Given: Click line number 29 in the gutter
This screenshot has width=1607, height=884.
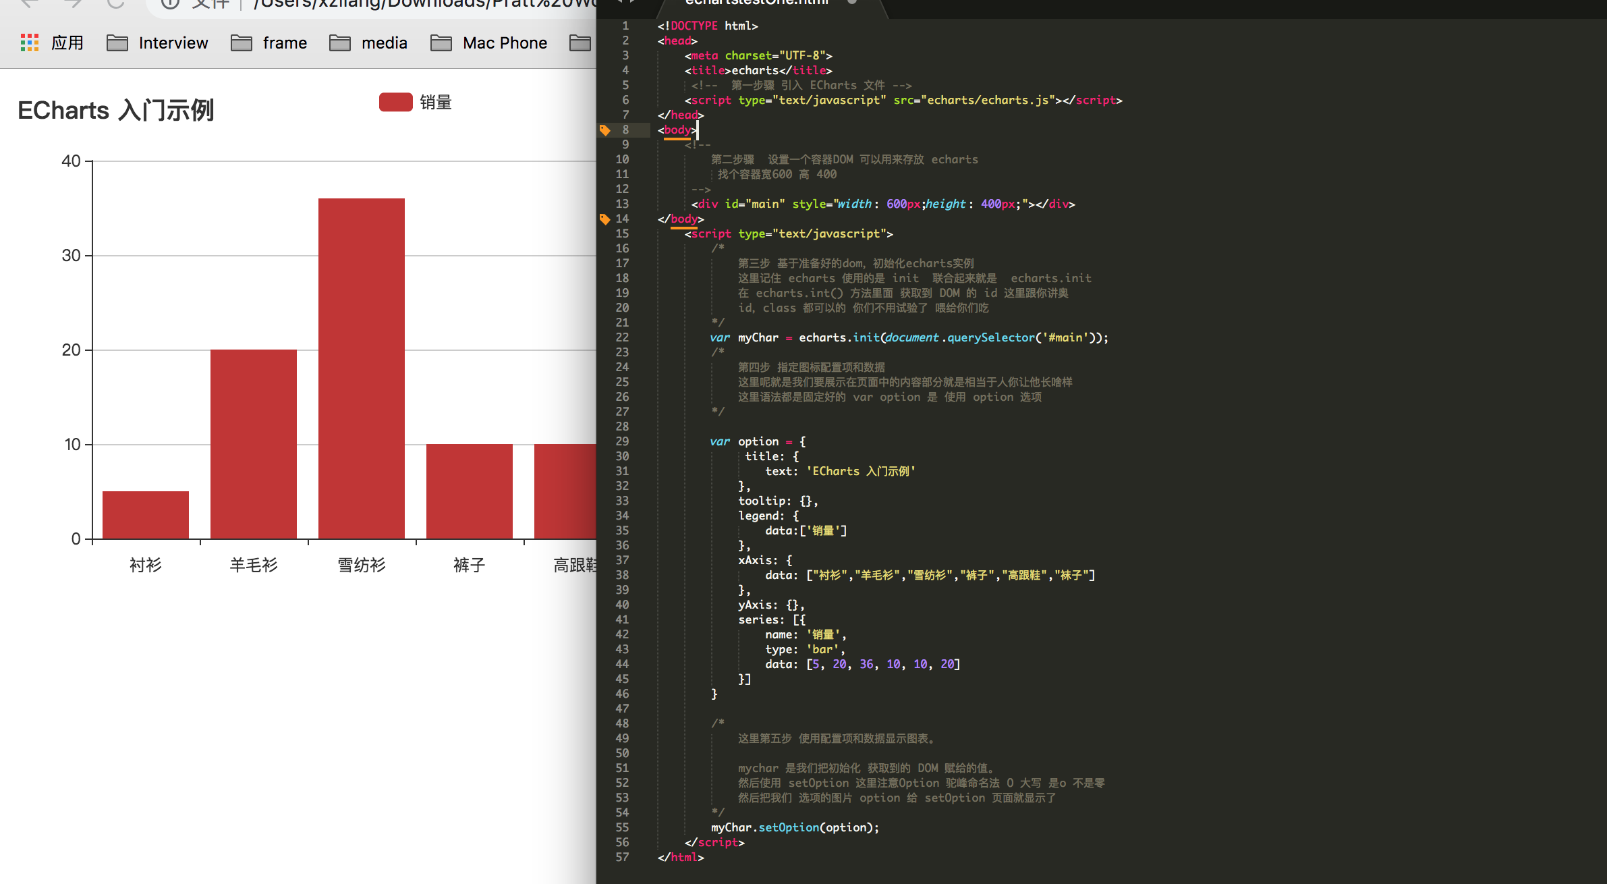Looking at the screenshot, I should pos(622,441).
